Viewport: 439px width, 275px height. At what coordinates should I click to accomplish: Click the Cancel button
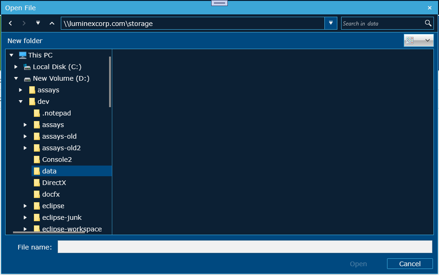pyautogui.click(x=410, y=264)
